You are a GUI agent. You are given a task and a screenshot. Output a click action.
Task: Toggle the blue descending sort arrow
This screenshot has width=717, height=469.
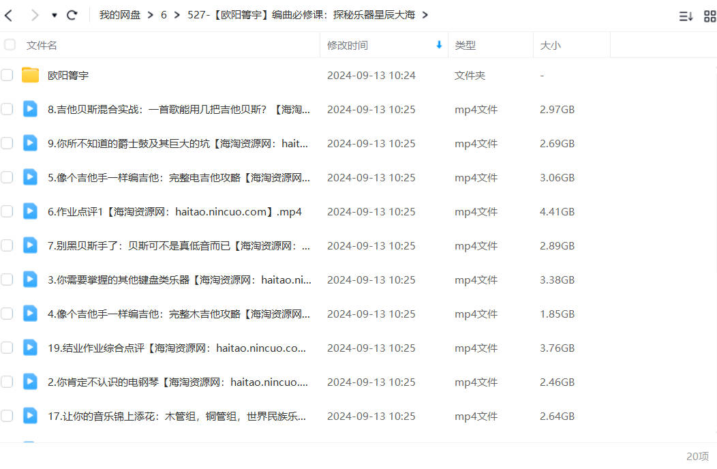(439, 45)
